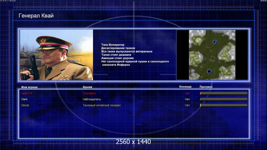
Task: Select player name Jason13
Action: pos(27,93)
